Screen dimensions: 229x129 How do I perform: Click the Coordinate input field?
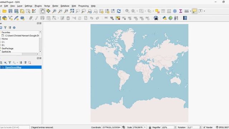[111, 128]
